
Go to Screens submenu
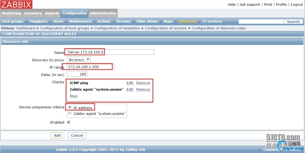coord(123,22)
